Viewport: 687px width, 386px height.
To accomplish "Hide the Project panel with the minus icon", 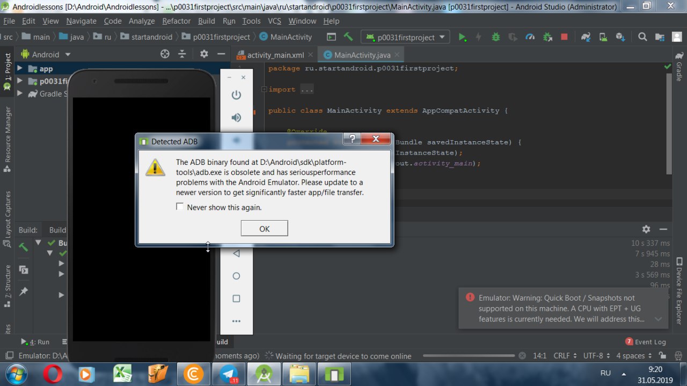I will pyautogui.click(x=221, y=54).
